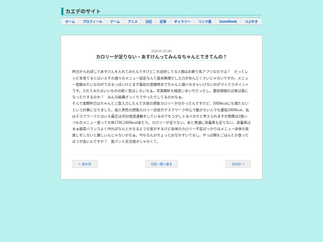The height and width of the screenshot is (242, 323).
Task: Visit the リンク集 page
Action: pos(205,22)
